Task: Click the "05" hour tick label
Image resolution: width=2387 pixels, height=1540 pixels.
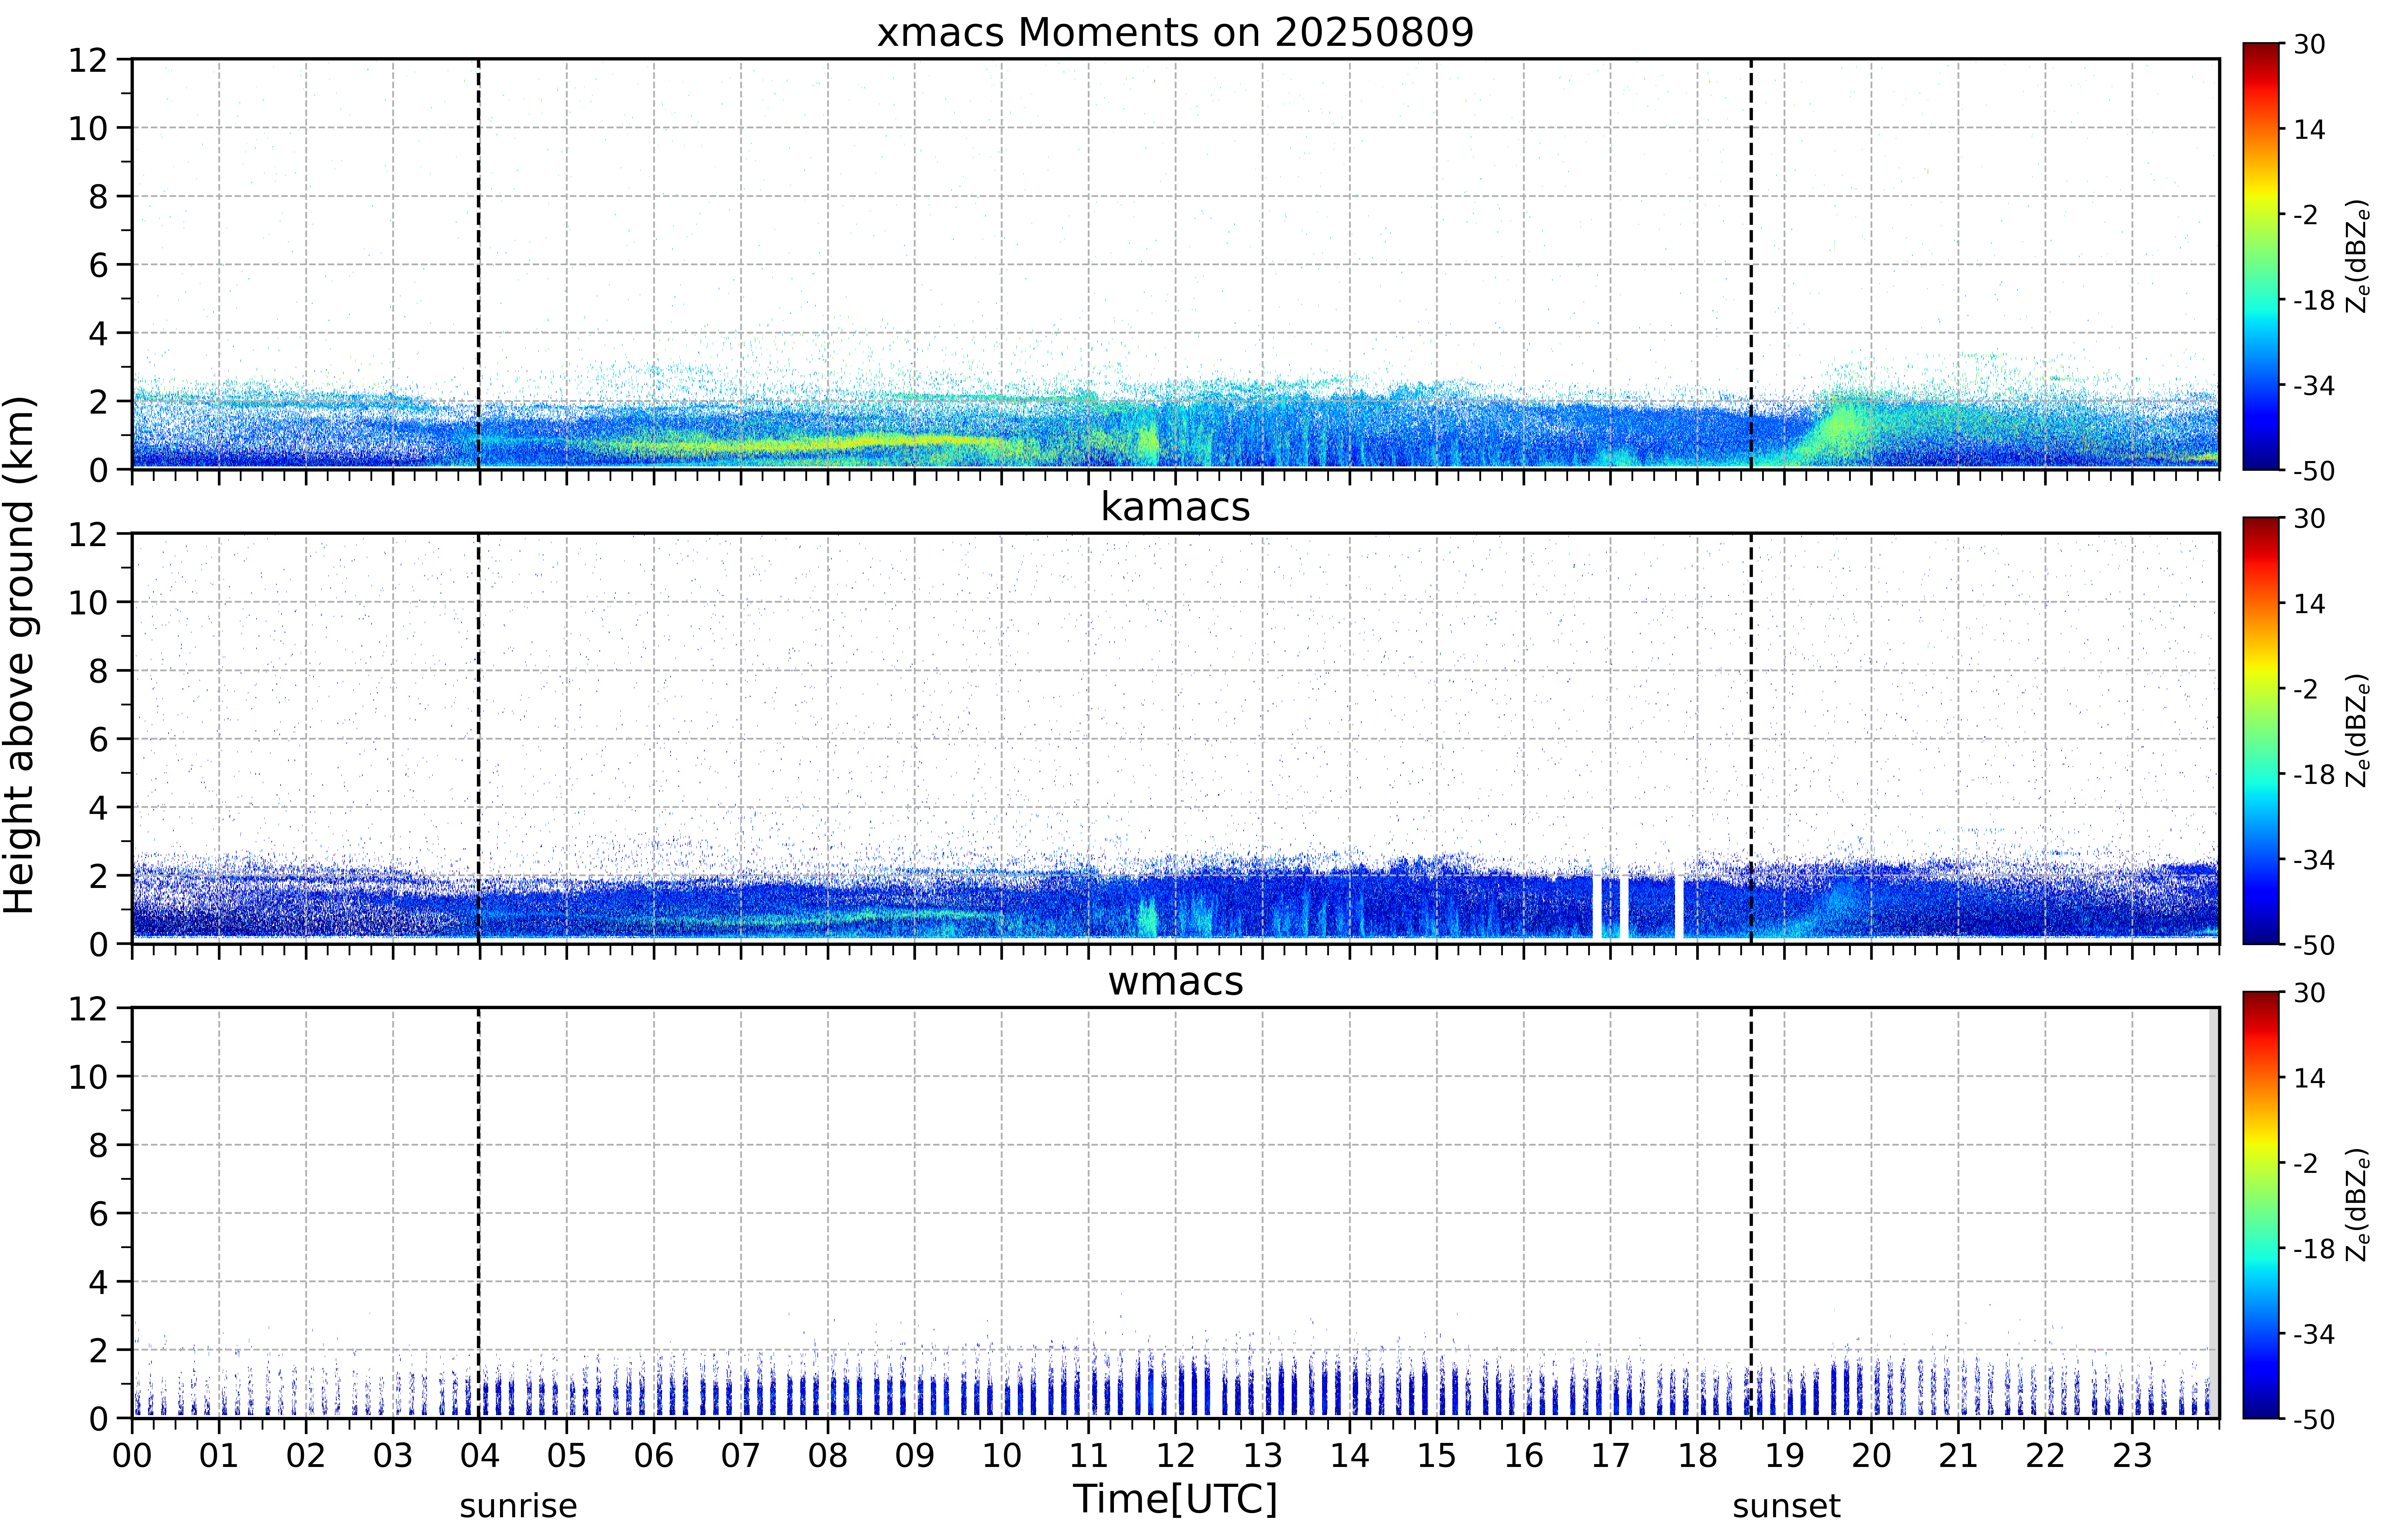Action: [x=567, y=1456]
